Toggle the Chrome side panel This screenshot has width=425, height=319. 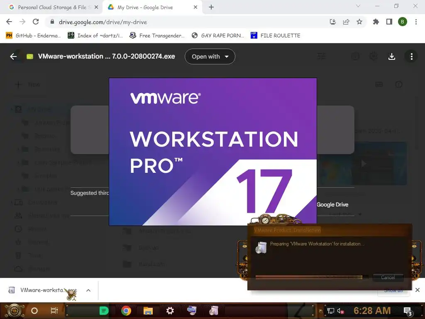pos(389,22)
